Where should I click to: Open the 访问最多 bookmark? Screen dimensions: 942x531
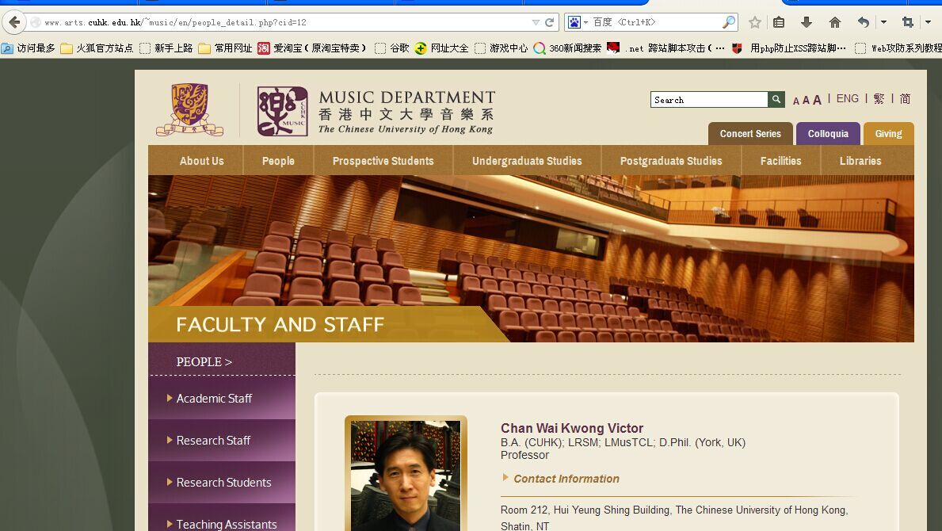[29, 48]
